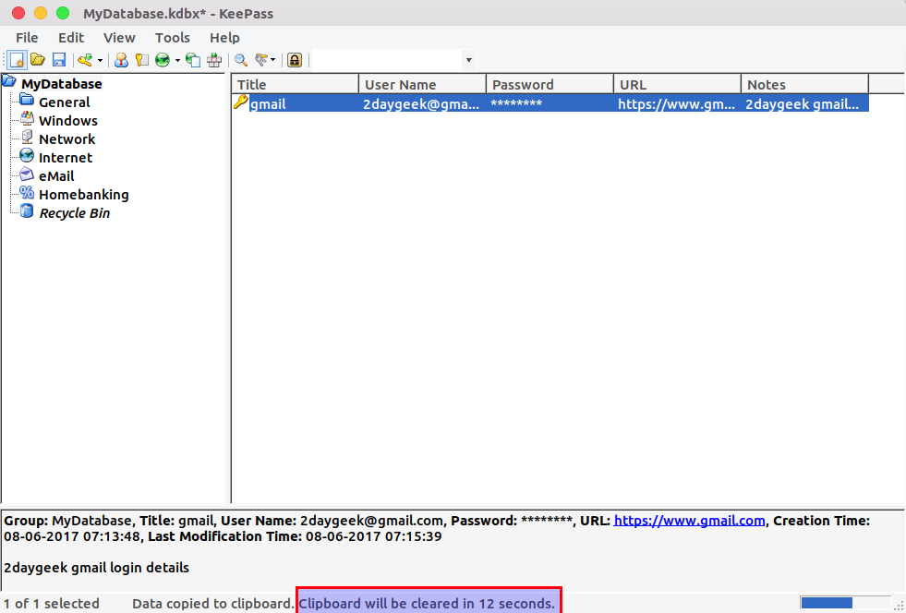Click the New database toolbar icon
This screenshot has width=906, height=613.
pos(18,59)
